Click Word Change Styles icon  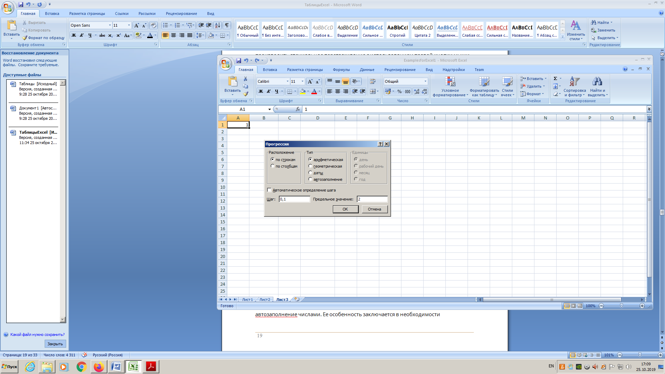(576, 26)
